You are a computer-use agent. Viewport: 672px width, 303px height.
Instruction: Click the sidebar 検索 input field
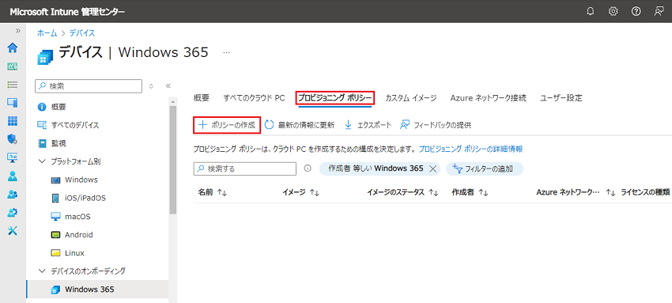[x=89, y=85]
